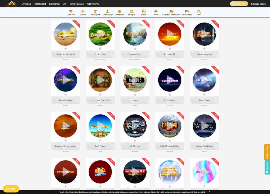The height and width of the screenshot is (194, 270).
Task: Favorite Beavis and Butthead with star
Action: [x=65, y=49]
